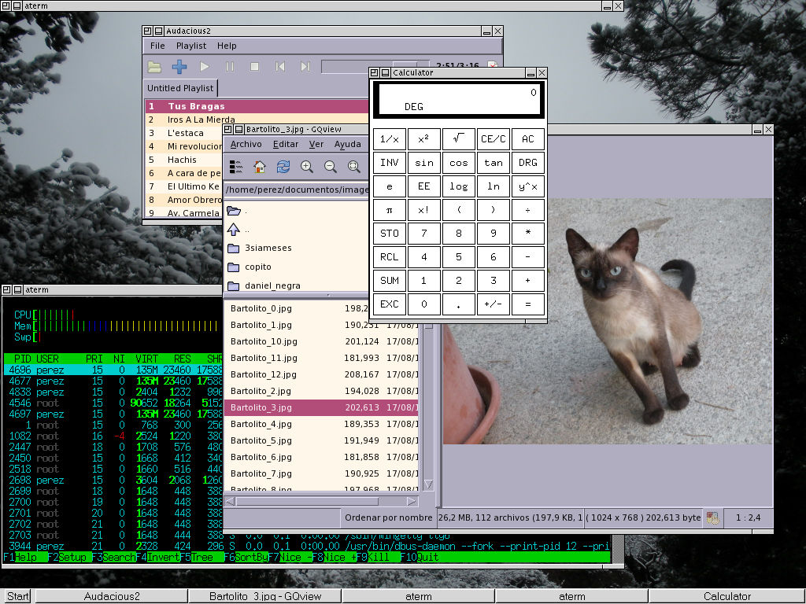
Task: Start playback in Audacious2
Action: point(205,67)
